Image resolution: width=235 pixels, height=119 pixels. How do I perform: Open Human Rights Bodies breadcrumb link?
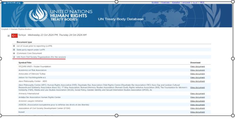pyautogui.click(x=21, y=29)
